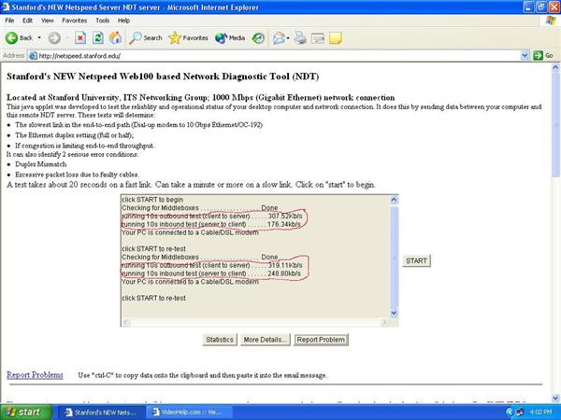
Task: Click the START test button
Action: tap(416, 260)
